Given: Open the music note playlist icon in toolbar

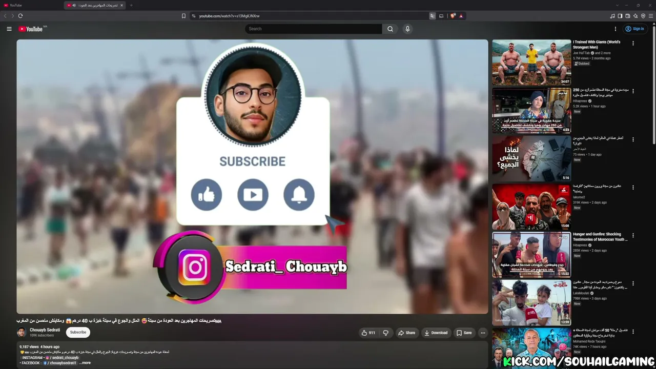Looking at the screenshot, I should click(x=612, y=16).
